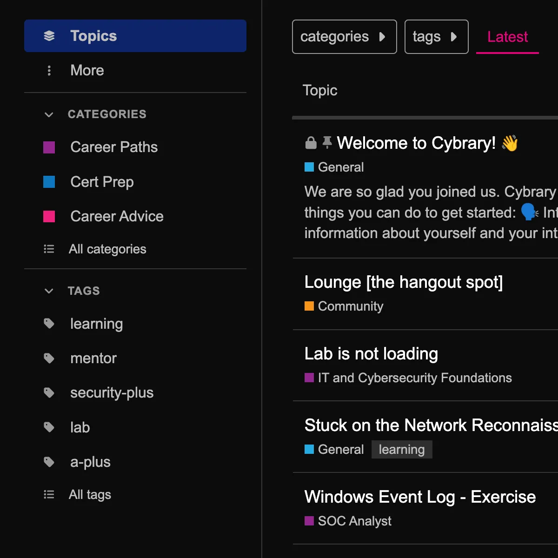
Task: Open the categories dropdown
Action: point(345,37)
